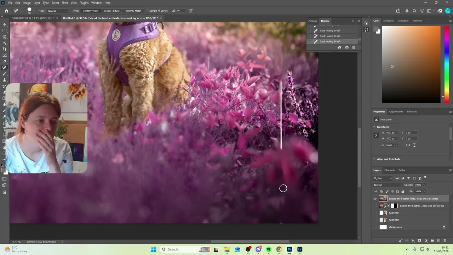453x255 pixels.
Task: Open the layer blend mode dropdown
Action: 388,185
